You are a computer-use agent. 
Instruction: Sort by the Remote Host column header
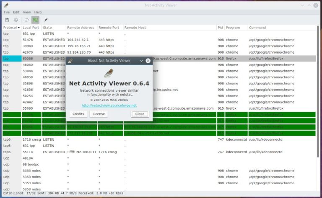[x=135, y=28]
